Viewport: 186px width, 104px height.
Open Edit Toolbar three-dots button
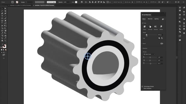(x=4, y=58)
